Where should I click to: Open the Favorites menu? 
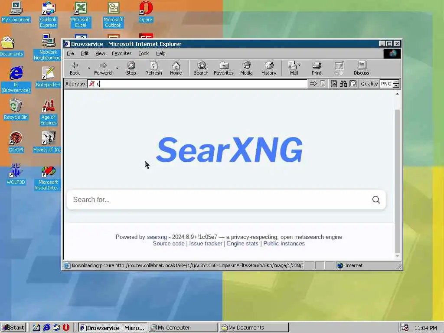(x=121, y=53)
